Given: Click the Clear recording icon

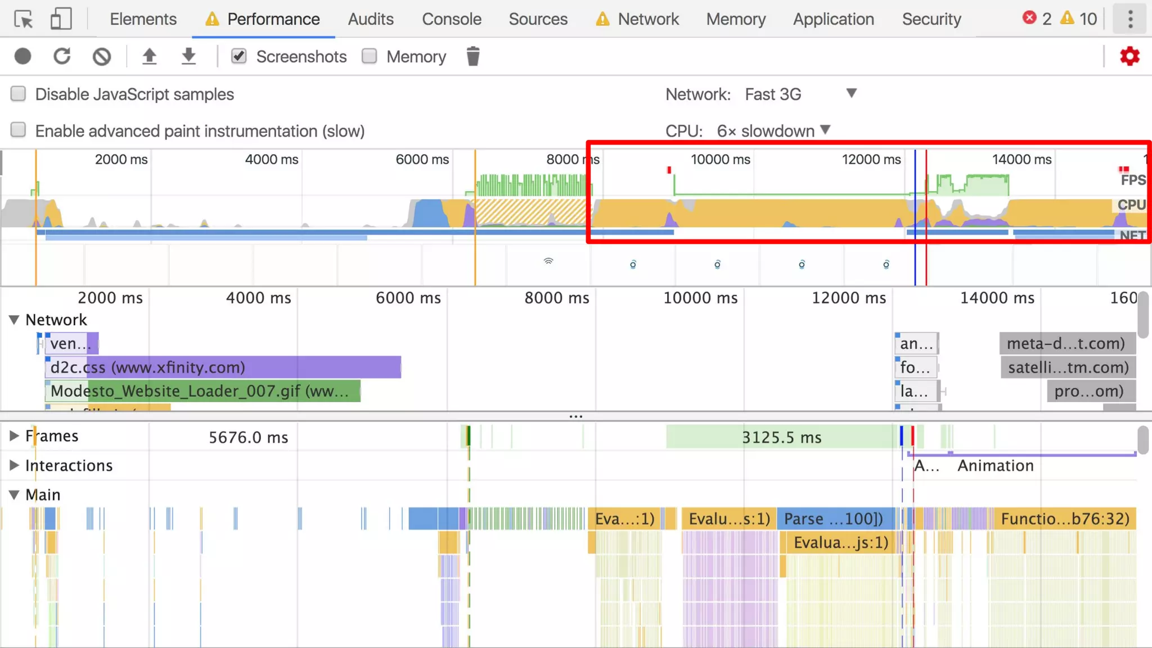Looking at the screenshot, I should coord(102,56).
